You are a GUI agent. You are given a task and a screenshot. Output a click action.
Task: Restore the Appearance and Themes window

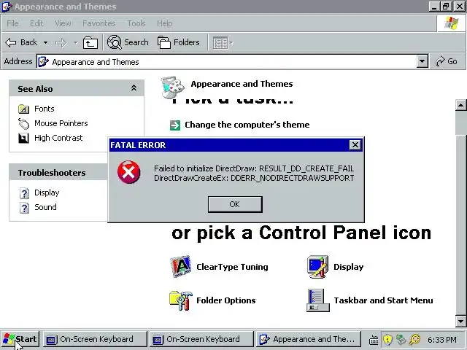pos(446,7)
